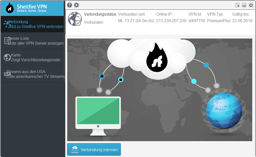The width and height of the screenshot is (256, 157).
Task: Open the help question mark icon
Action: point(70,5)
